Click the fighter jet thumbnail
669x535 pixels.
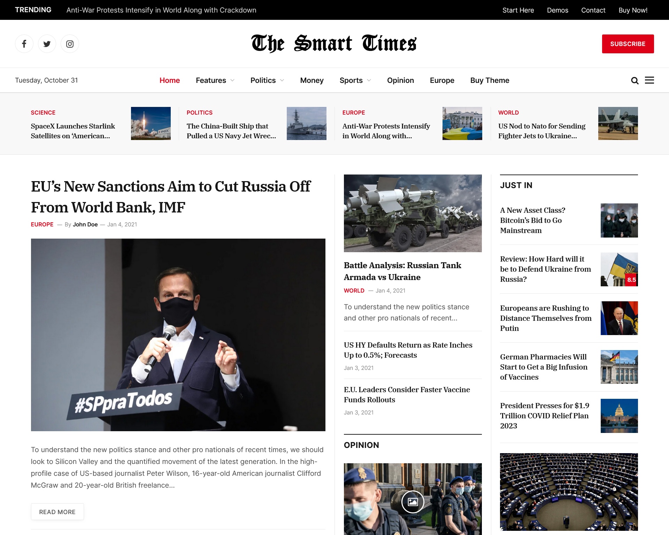pos(618,123)
